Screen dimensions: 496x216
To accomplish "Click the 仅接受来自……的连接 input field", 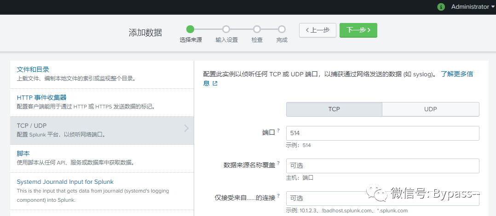I will pos(383,199).
